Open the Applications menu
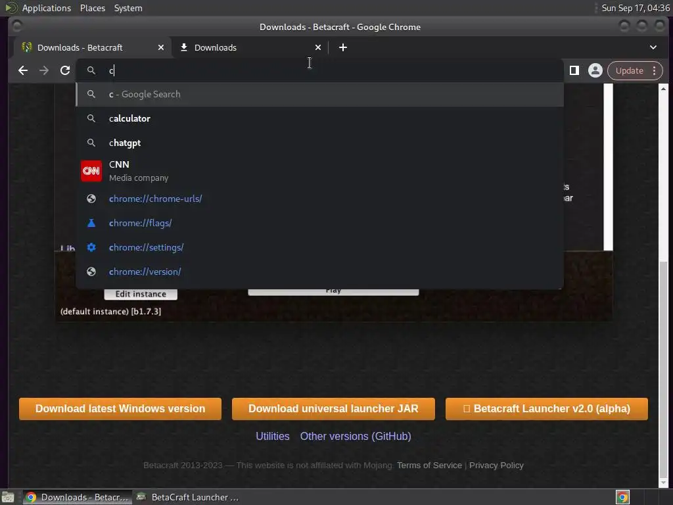Image resolution: width=673 pixels, height=505 pixels. click(x=47, y=8)
